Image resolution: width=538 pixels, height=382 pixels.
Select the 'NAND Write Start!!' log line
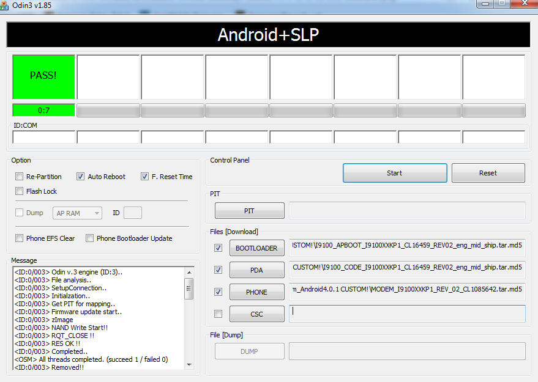61,328
